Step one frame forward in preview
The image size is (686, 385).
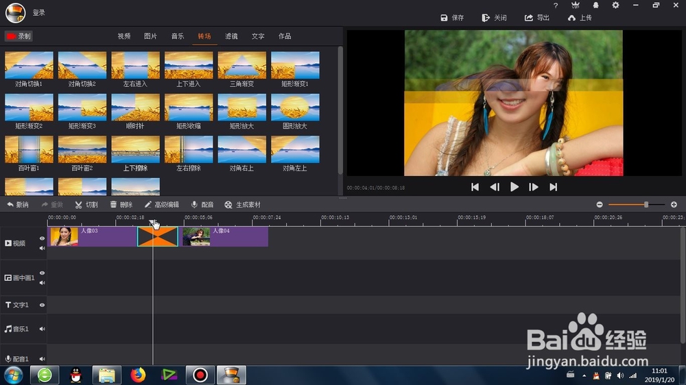coord(533,187)
